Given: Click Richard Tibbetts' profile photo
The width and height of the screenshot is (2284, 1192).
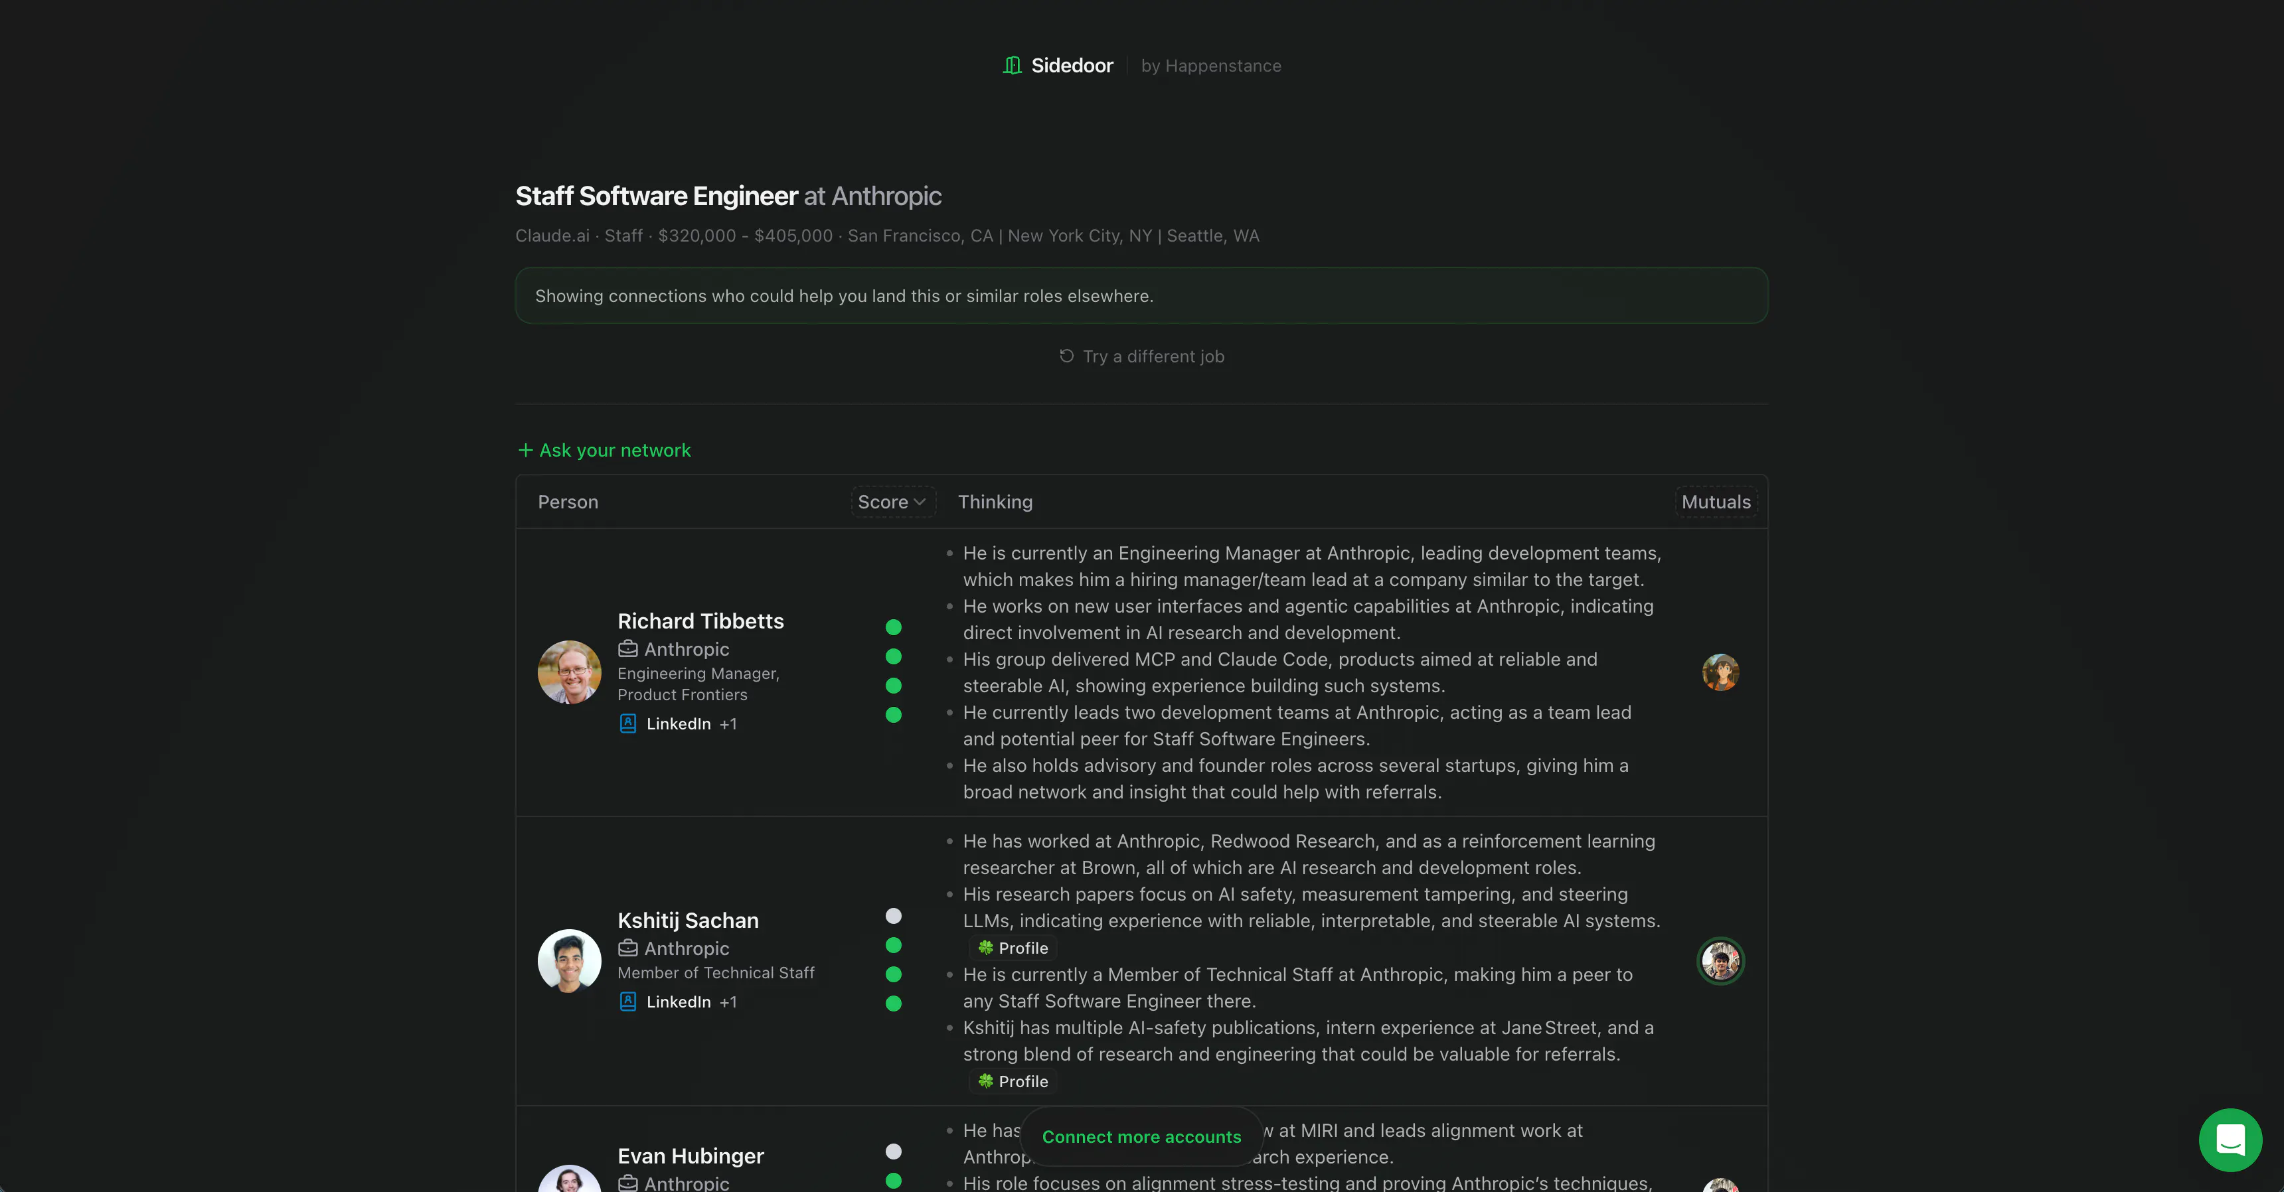Looking at the screenshot, I should (569, 673).
